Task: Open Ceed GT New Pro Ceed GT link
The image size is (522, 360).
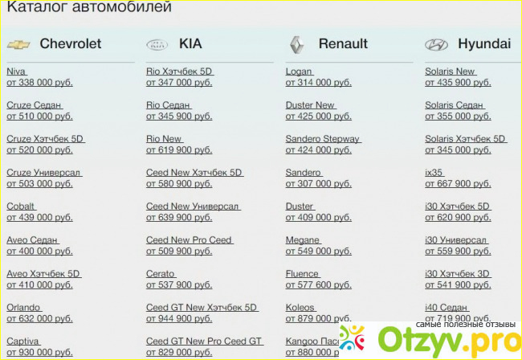Action: click(x=204, y=341)
